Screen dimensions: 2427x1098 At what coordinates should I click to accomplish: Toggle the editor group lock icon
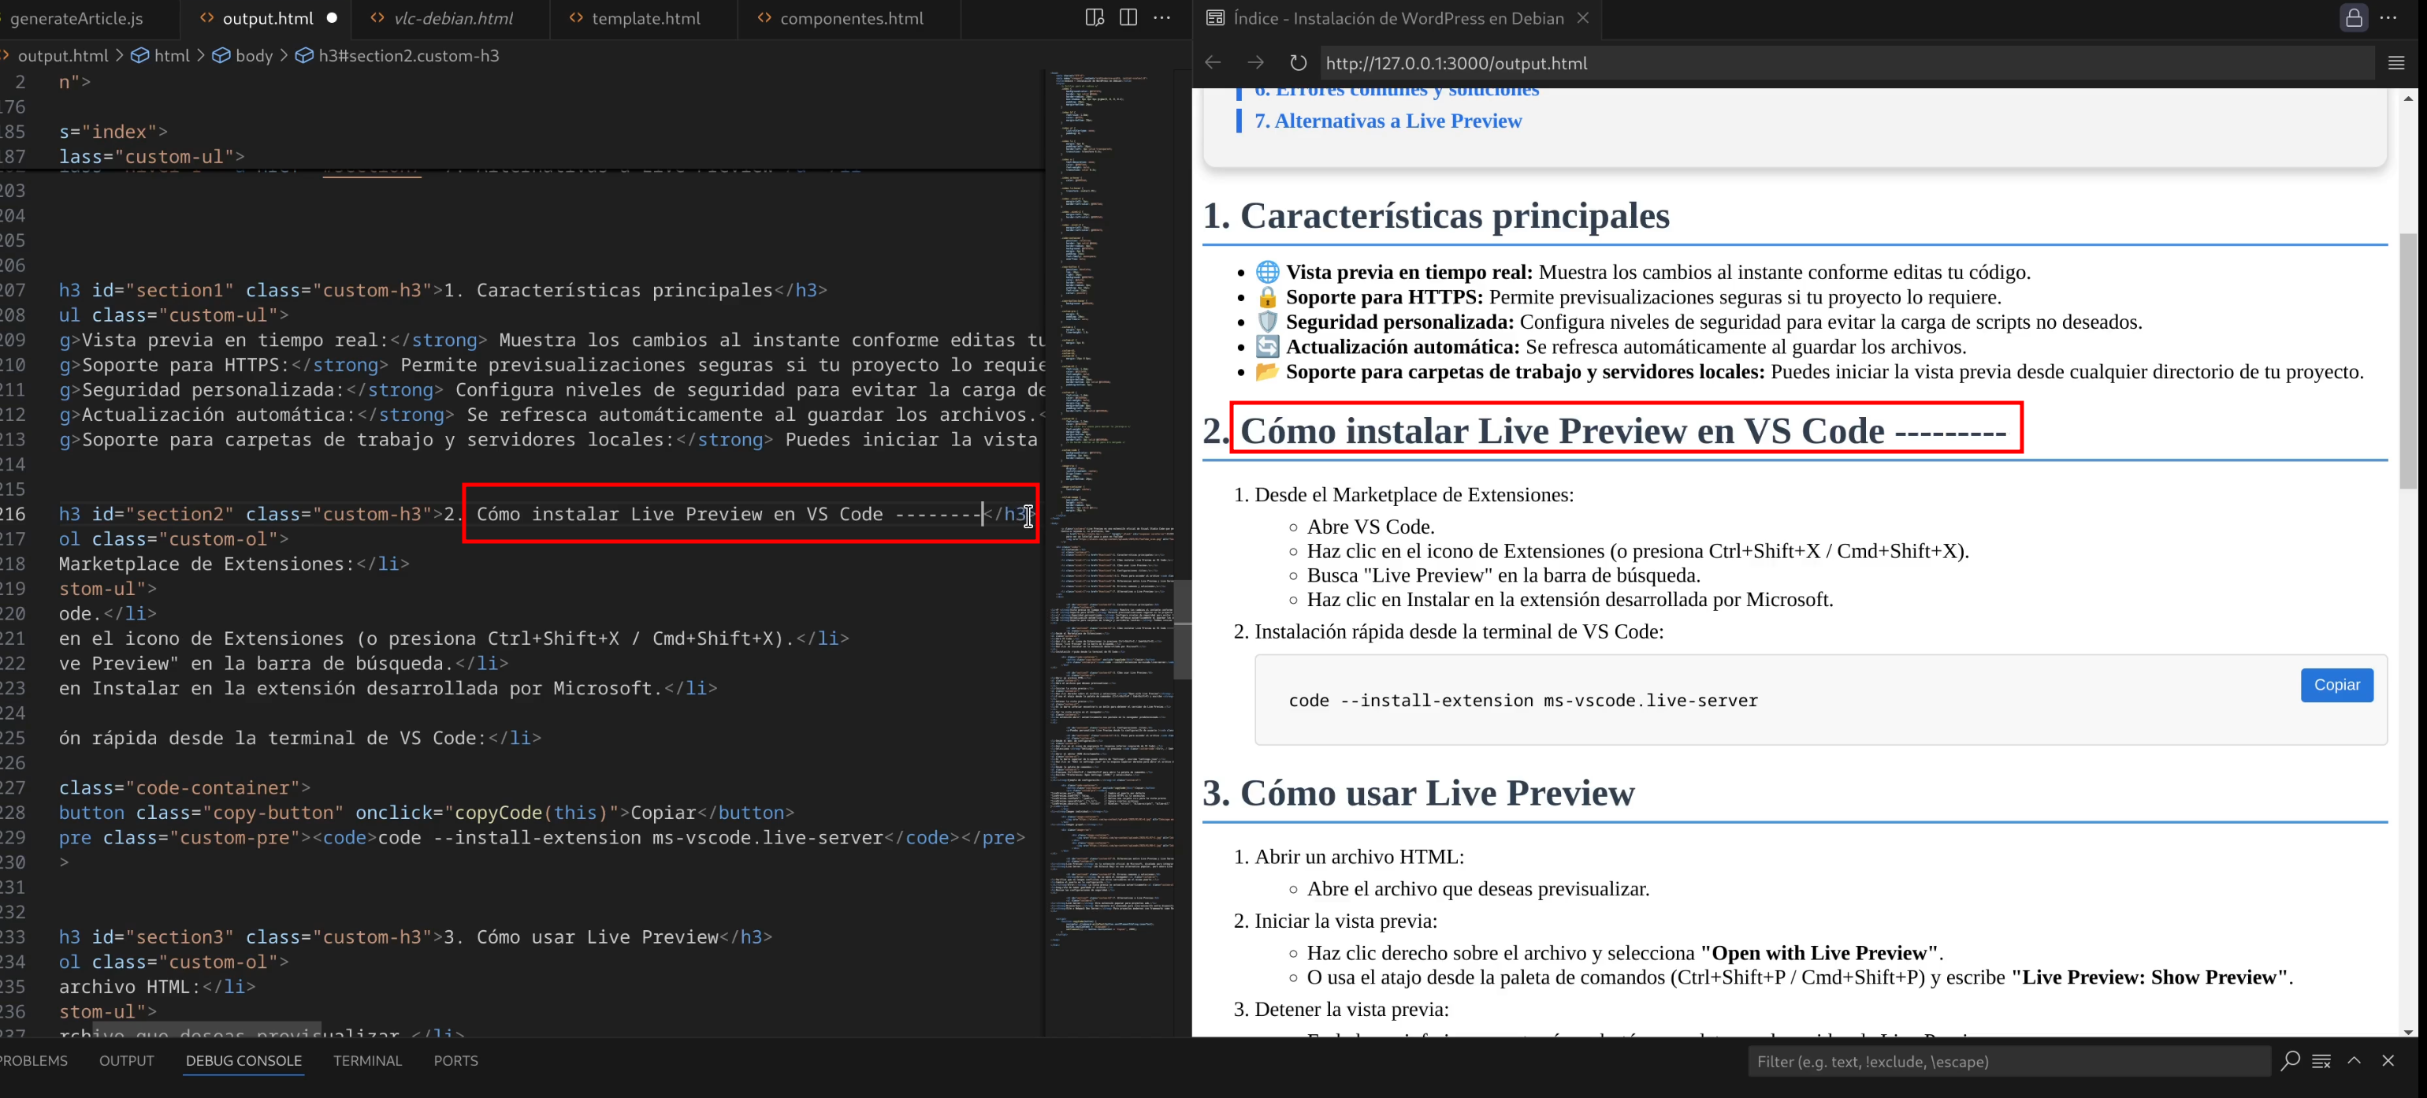click(2354, 18)
